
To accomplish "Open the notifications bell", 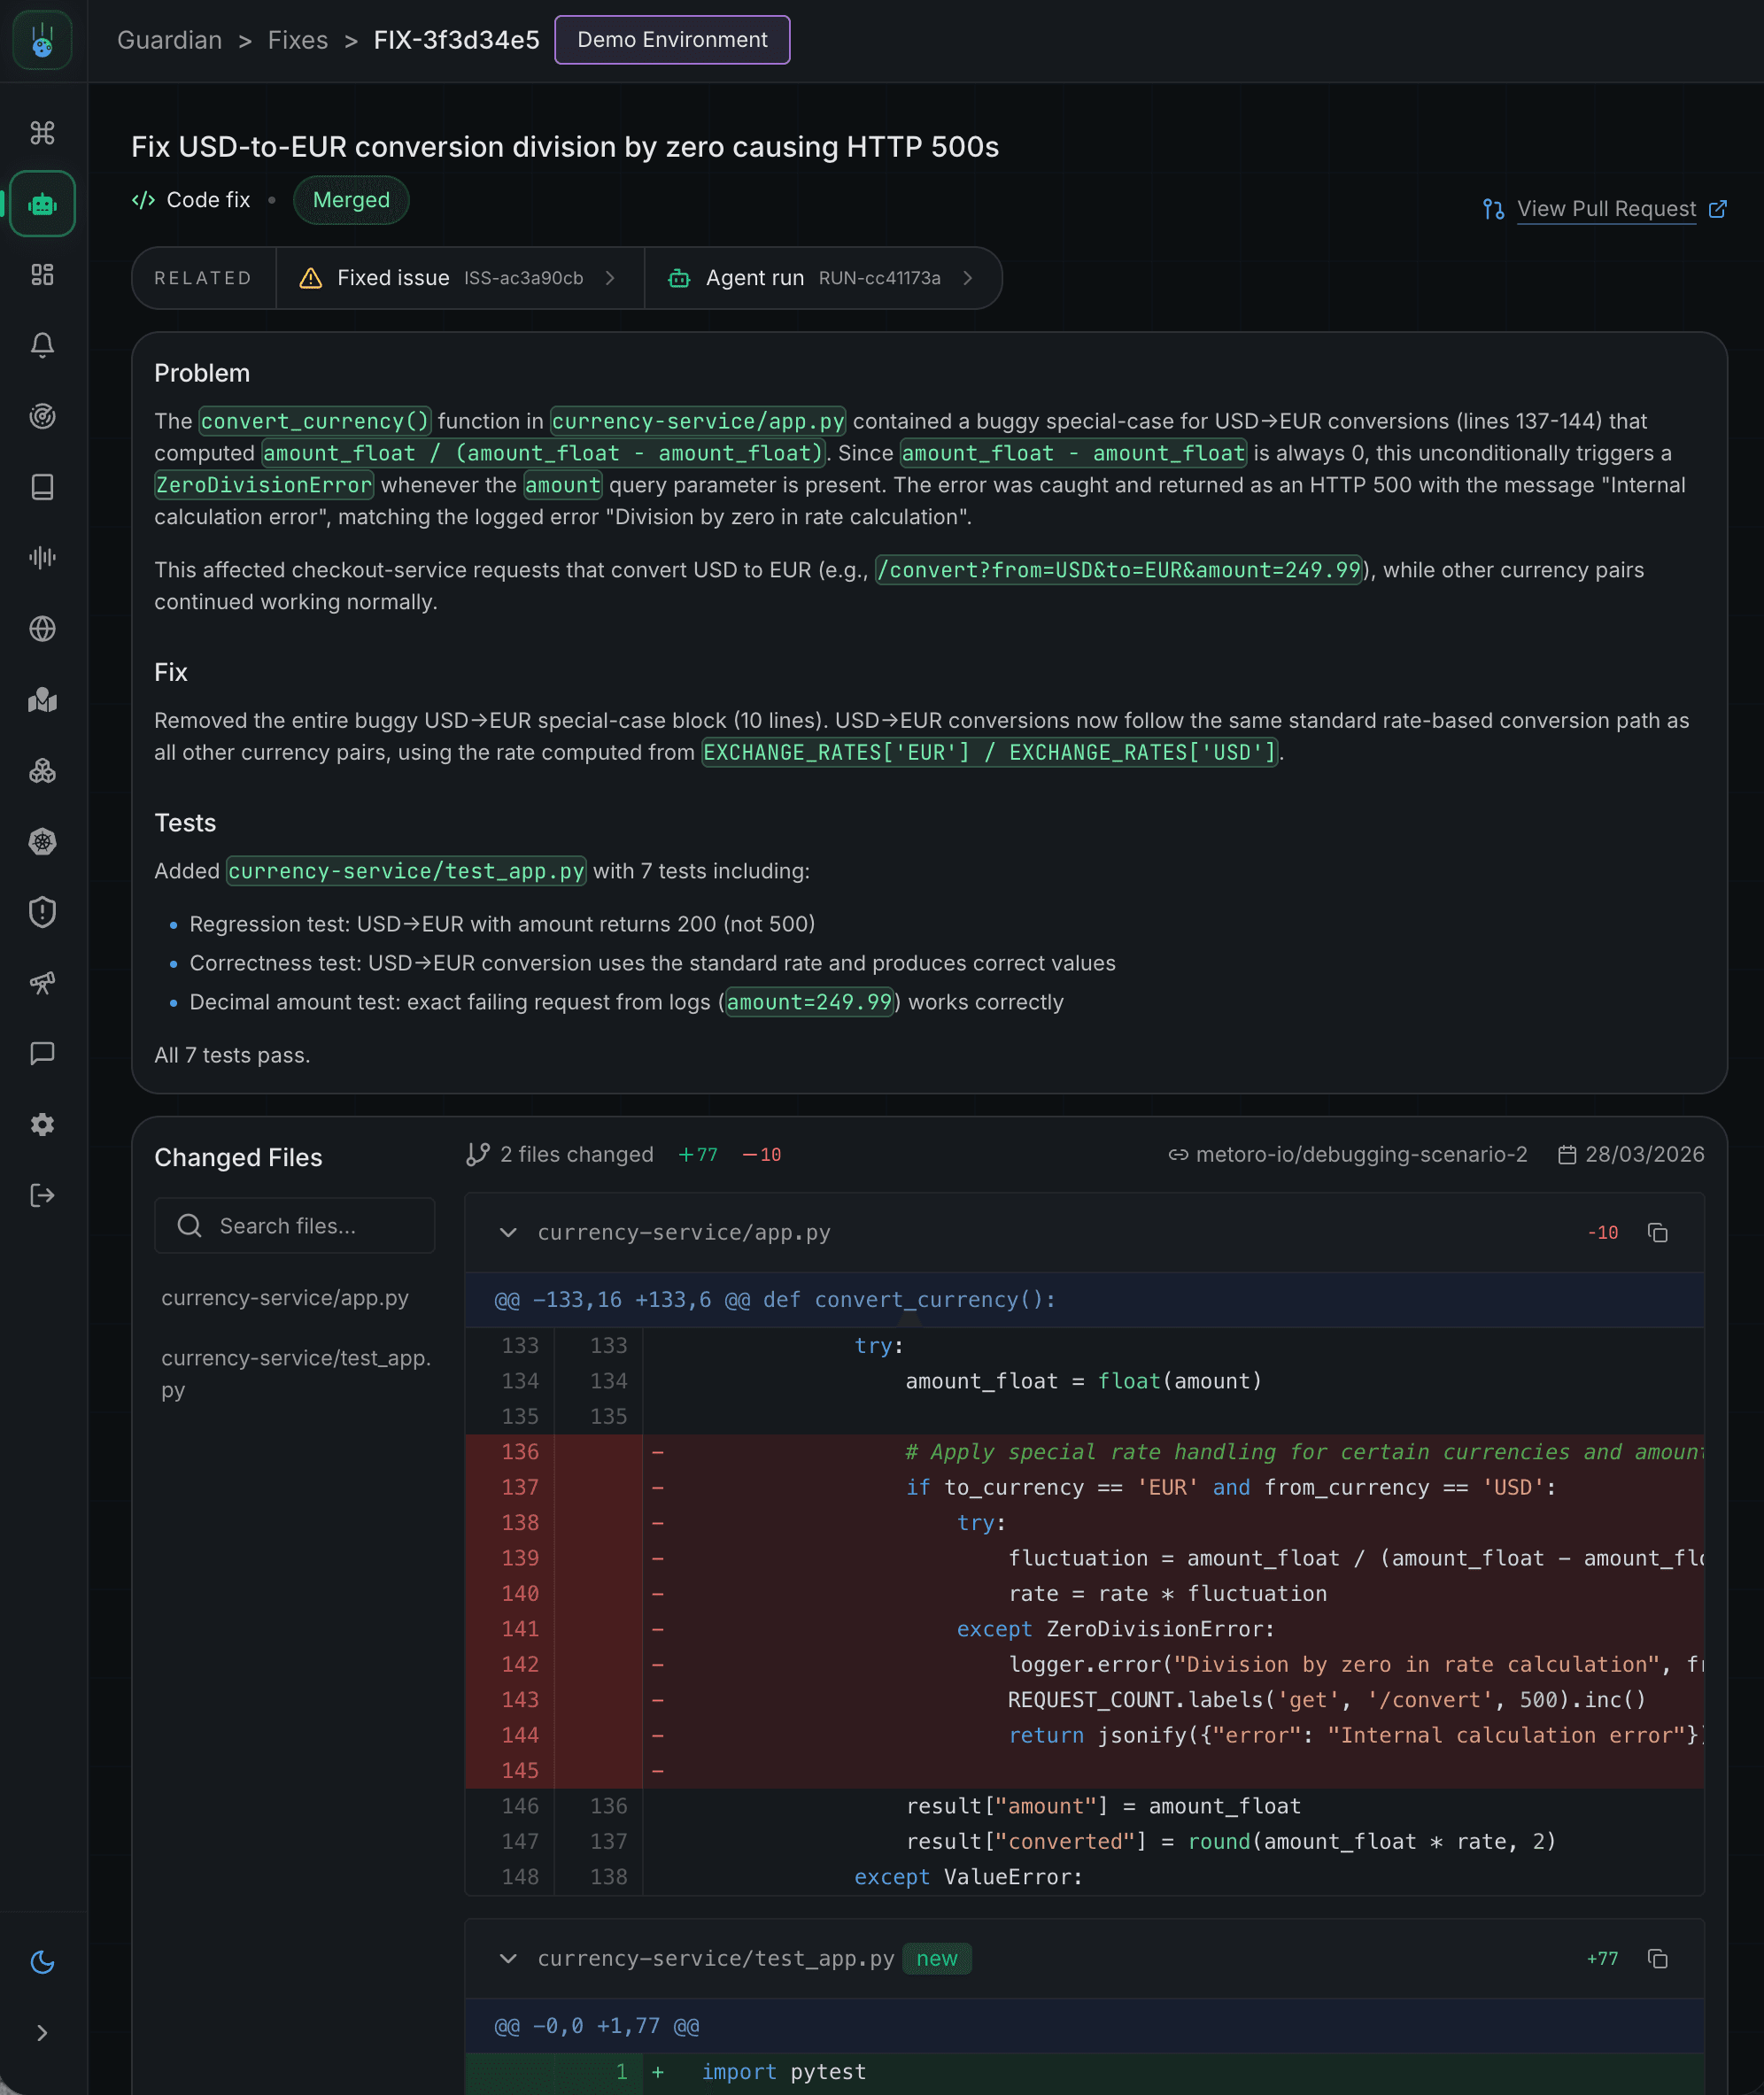I will click(x=42, y=345).
